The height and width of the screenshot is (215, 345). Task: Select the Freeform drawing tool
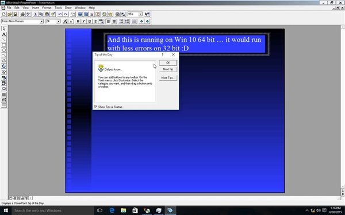click(x=4, y=61)
